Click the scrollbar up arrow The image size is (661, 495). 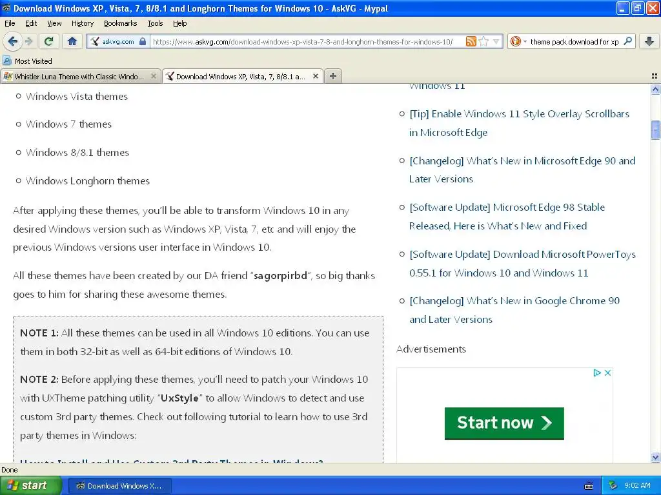click(x=655, y=89)
